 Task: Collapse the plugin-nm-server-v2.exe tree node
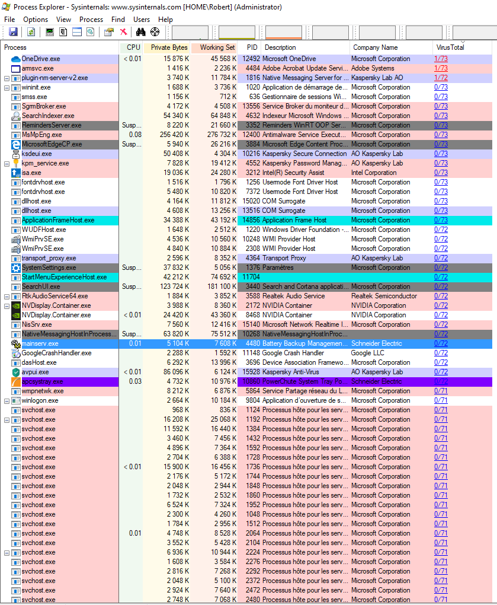point(7,78)
